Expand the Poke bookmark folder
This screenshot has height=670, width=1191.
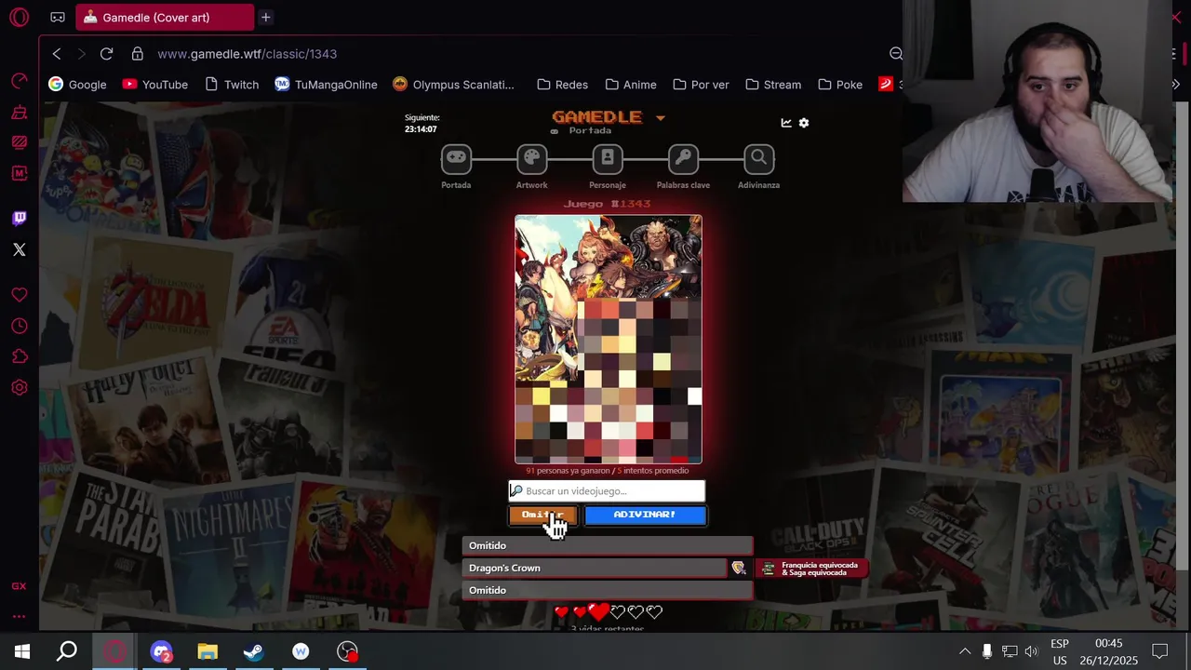pyautogui.click(x=840, y=85)
